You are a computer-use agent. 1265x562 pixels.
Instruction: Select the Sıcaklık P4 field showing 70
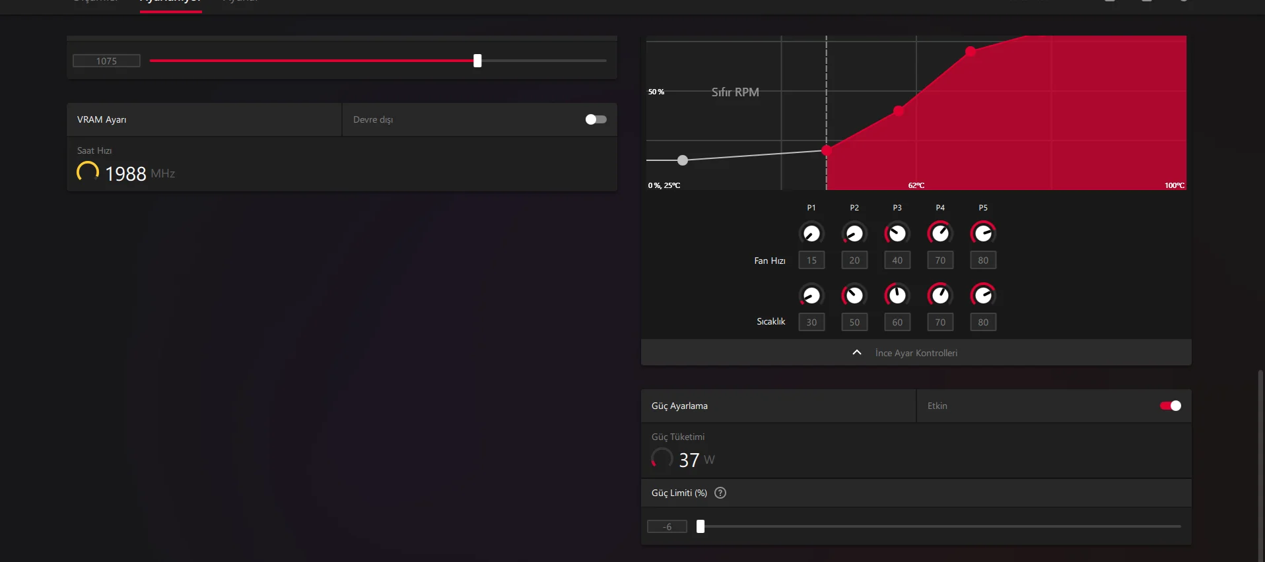pos(940,323)
